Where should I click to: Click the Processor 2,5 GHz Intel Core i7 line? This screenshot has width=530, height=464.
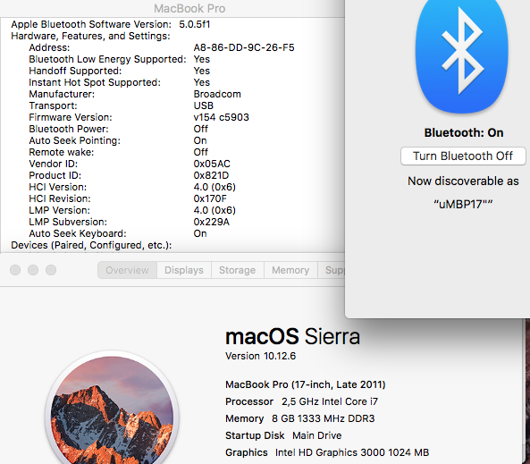(301, 401)
